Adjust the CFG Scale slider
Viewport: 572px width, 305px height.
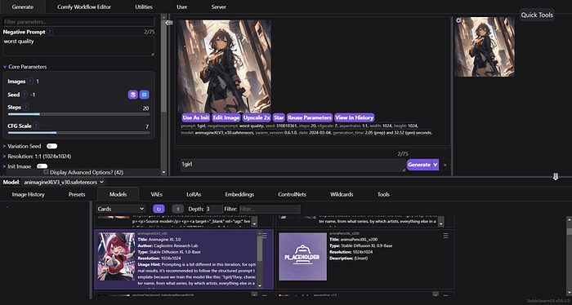78,132
